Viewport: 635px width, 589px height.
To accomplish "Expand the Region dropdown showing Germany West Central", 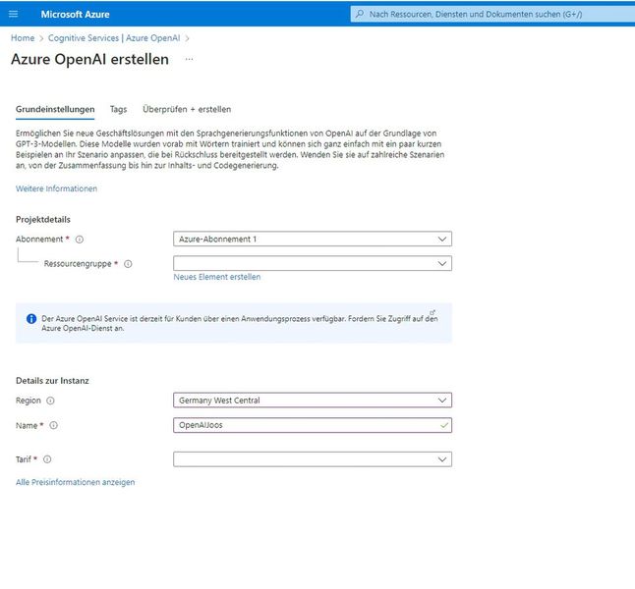I will pos(313,401).
